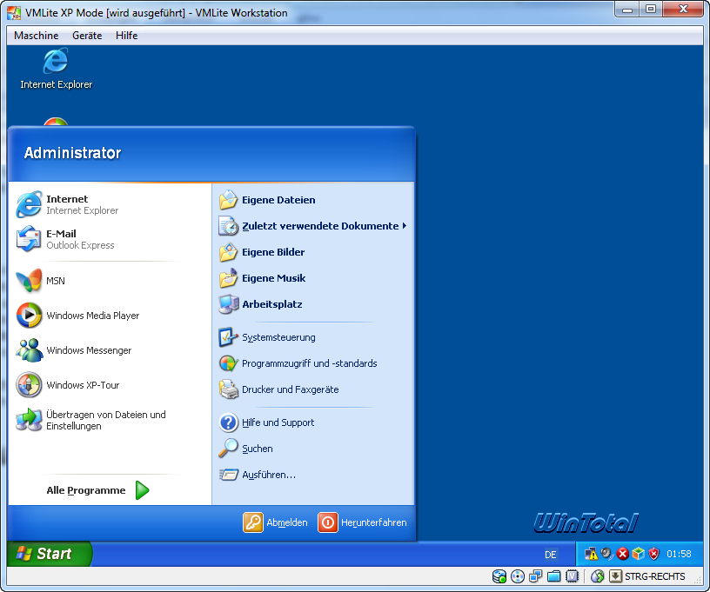Open Suchen from Start menu
The height and width of the screenshot is (592, 710).
pos(313,449)
